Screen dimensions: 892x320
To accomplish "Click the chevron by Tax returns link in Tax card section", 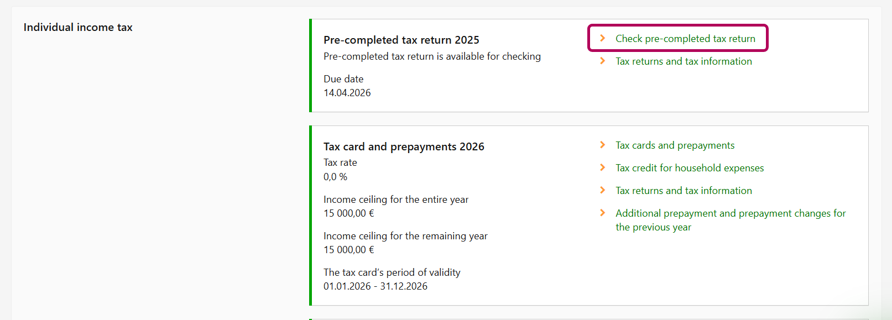I will coord(603,190).
